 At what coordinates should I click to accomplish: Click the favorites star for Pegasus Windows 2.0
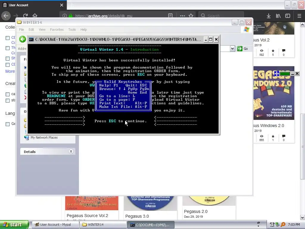(x=273, y=136)
